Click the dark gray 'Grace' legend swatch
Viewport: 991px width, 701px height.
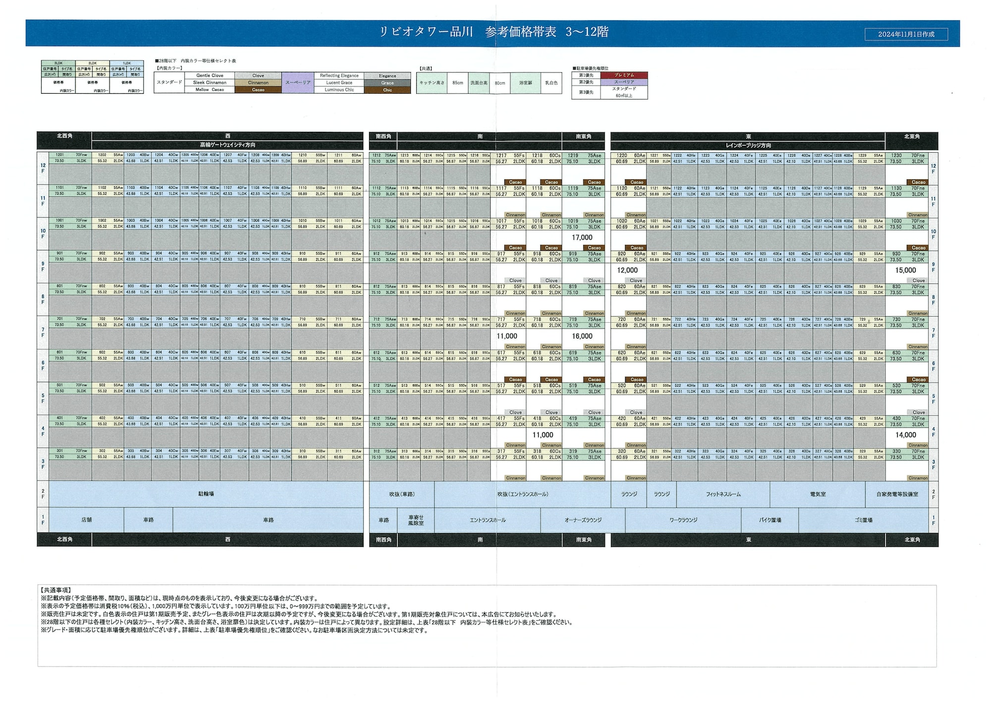(387, 83)
